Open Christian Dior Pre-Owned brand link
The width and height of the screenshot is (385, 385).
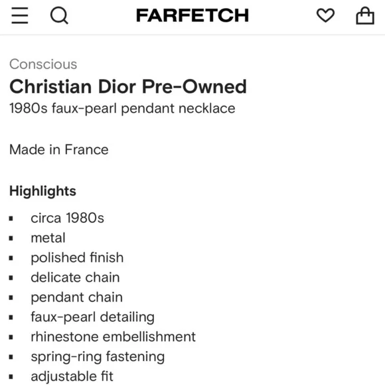128,87
